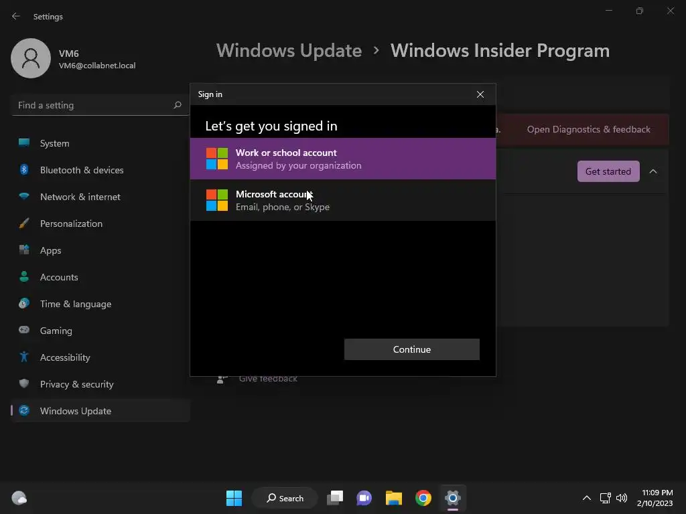Open Apps settings category
The image size is (686, 514).
(x=100, y=250)
